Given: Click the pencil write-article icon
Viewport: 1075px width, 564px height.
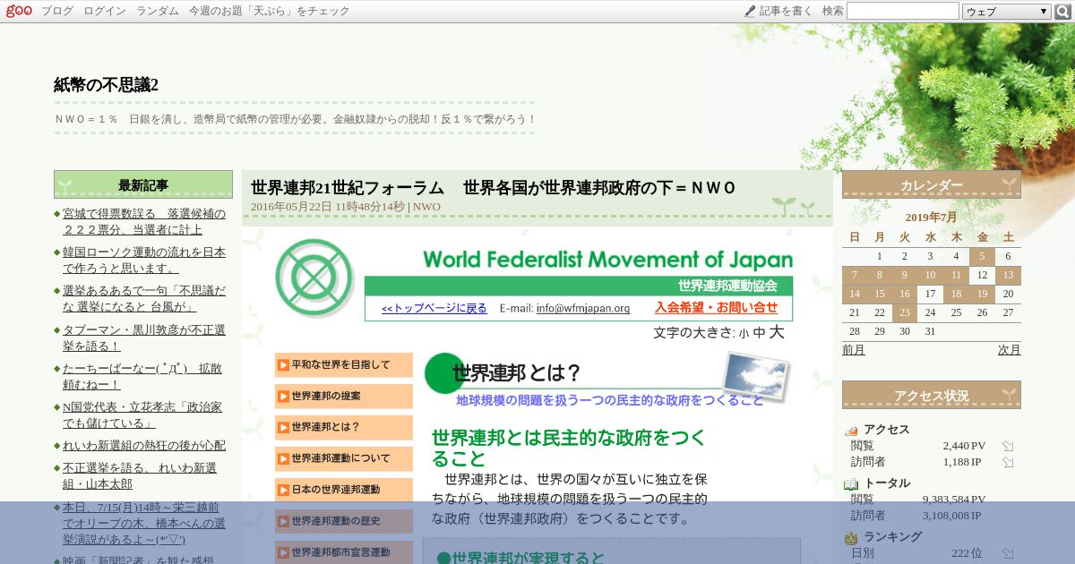Looking at the screenshot, I should [750, 11].
